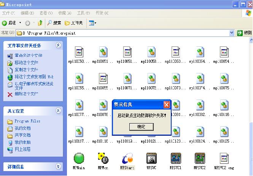Select the MPMon application icon
The image size is (253, 176).
(103, 158)
